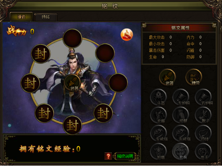Choose the 左护腕 slot icon
This screenshot has width=222, height=166.
coord(181,97)
